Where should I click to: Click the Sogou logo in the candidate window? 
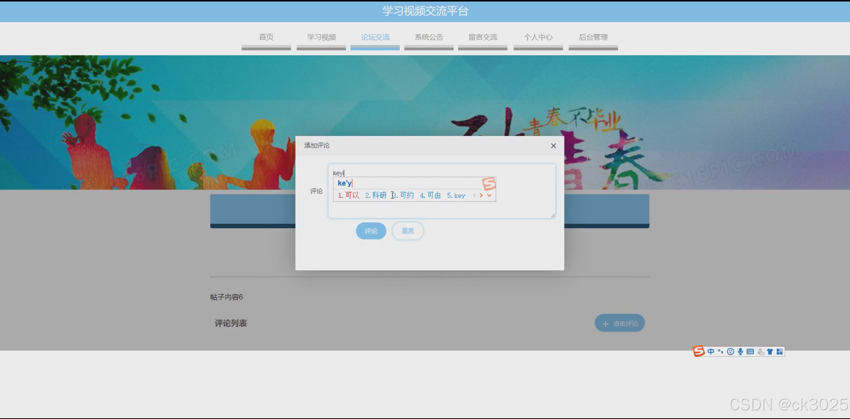[x=489, y=184]
